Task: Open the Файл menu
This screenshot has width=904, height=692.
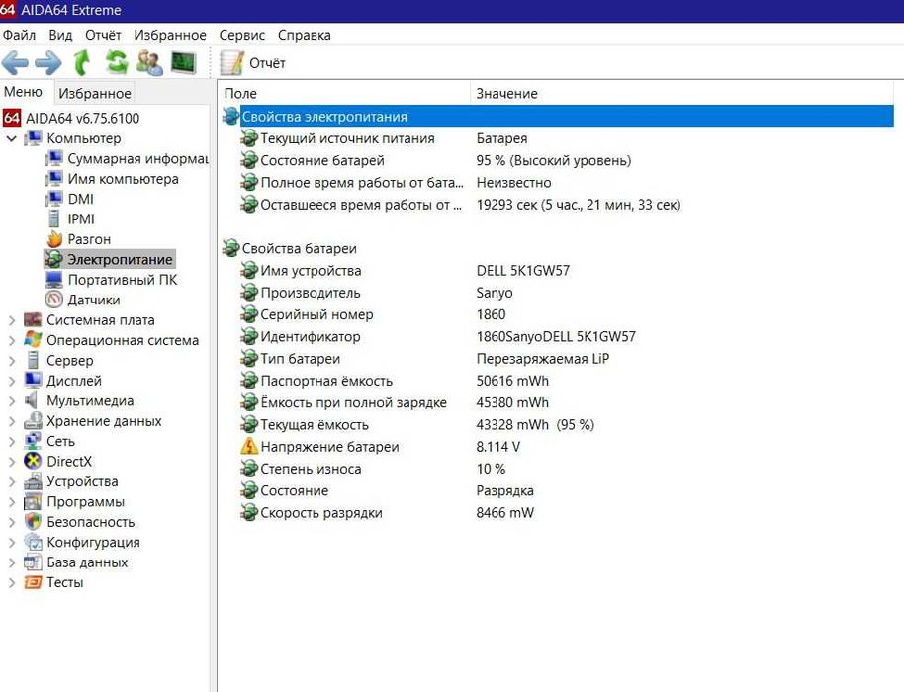Action: coord(19,36)
